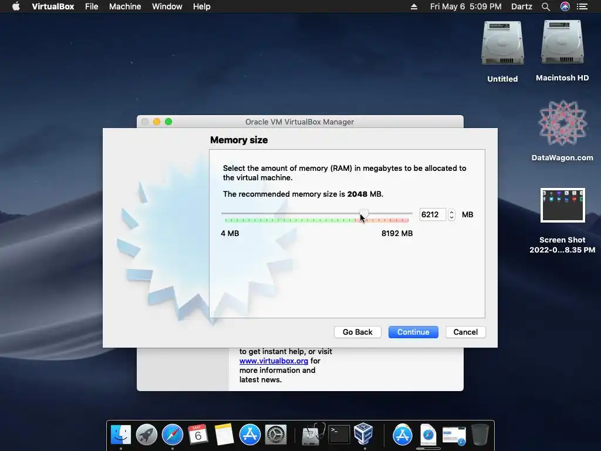Image resolution: width=601 pixels, height=451 pixels.
Task: Click the memory size slider handle
Action: [x=364, y=214]
